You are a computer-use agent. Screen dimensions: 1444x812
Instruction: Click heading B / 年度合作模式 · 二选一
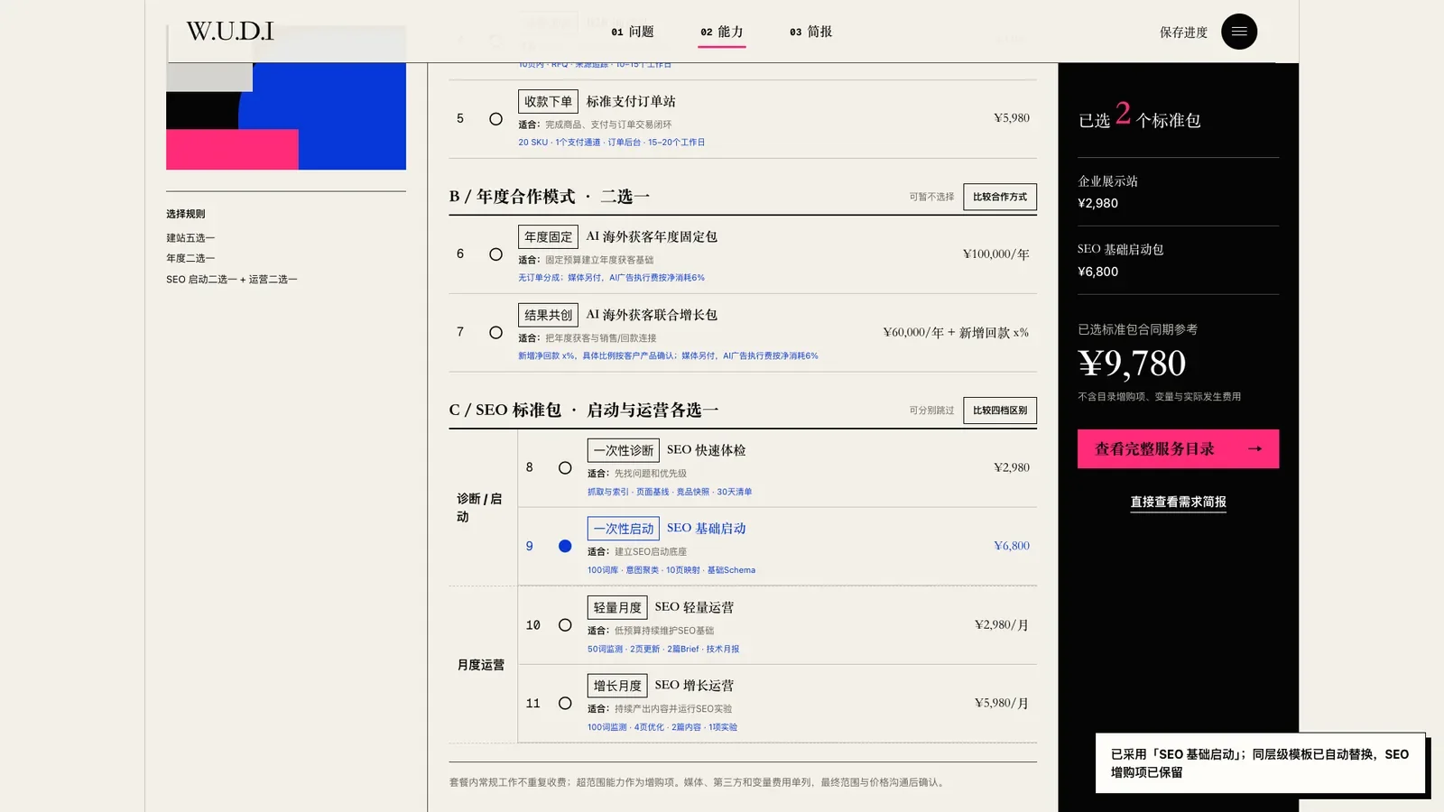click(x=550, y=197)
